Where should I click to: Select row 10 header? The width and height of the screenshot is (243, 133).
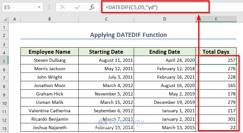point(4,102)
